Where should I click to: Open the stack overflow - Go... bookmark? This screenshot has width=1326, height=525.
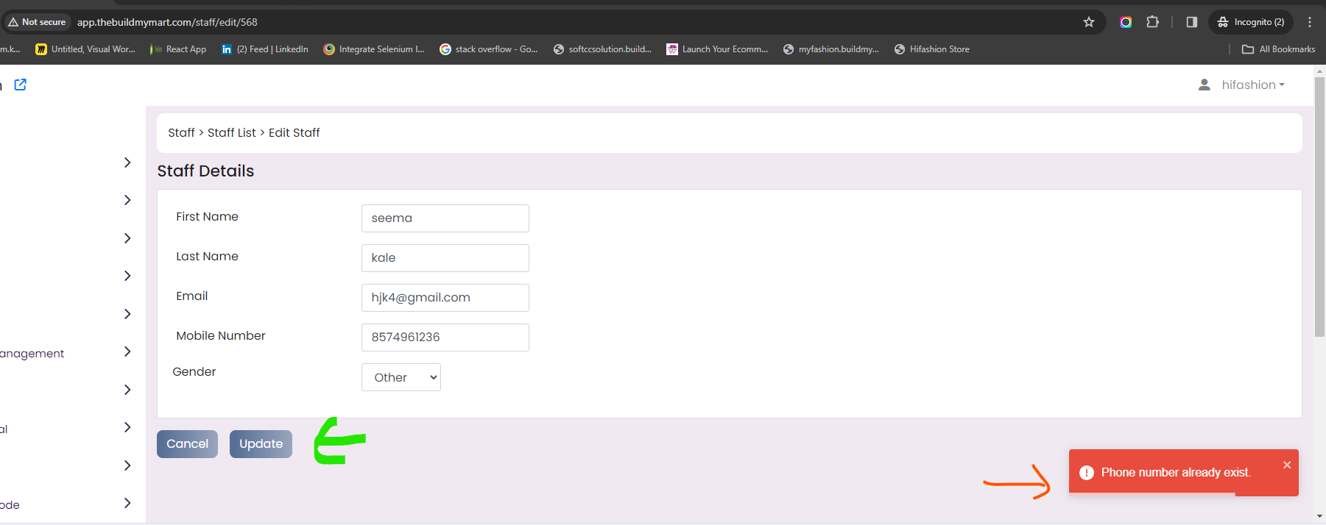pos(489,49)
